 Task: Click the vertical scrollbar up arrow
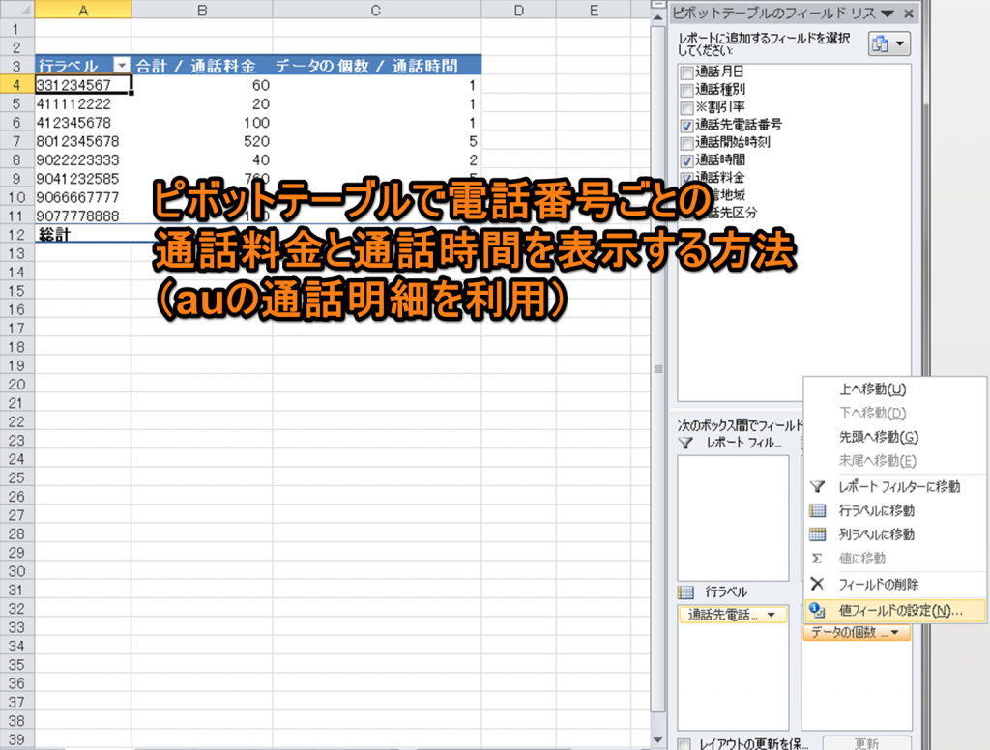click(x=657, y=17)
